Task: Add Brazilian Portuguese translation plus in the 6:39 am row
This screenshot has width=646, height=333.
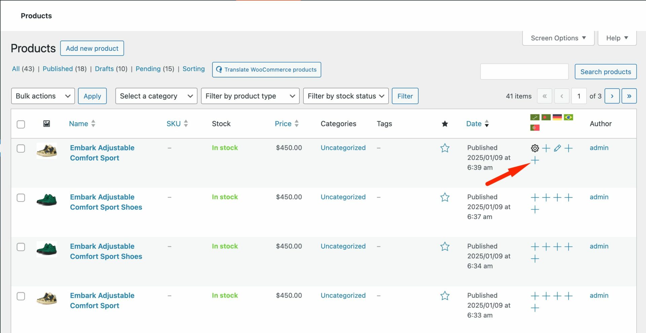Action: point(568,148)
